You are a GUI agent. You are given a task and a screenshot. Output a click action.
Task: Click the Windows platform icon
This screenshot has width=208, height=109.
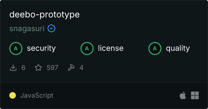pyautogui.click(x=195, y=95)
